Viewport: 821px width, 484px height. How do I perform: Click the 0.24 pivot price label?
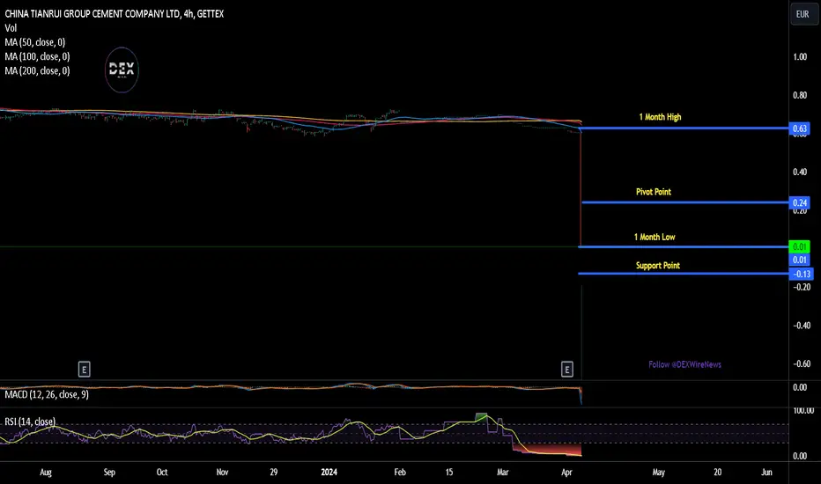(x=799, y=202)
